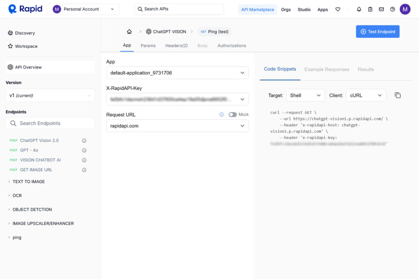
Task: Show info for GPT - 4o endpoint
Action: (84, 150)
